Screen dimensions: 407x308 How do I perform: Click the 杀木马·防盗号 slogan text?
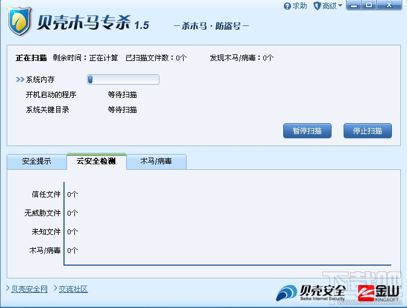211,26
